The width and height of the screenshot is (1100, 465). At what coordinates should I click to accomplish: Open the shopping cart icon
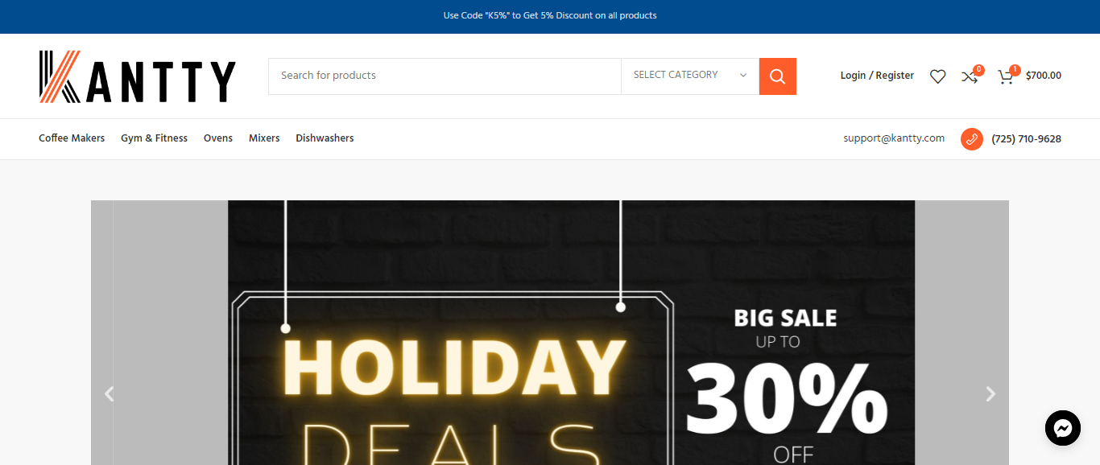1006,76
